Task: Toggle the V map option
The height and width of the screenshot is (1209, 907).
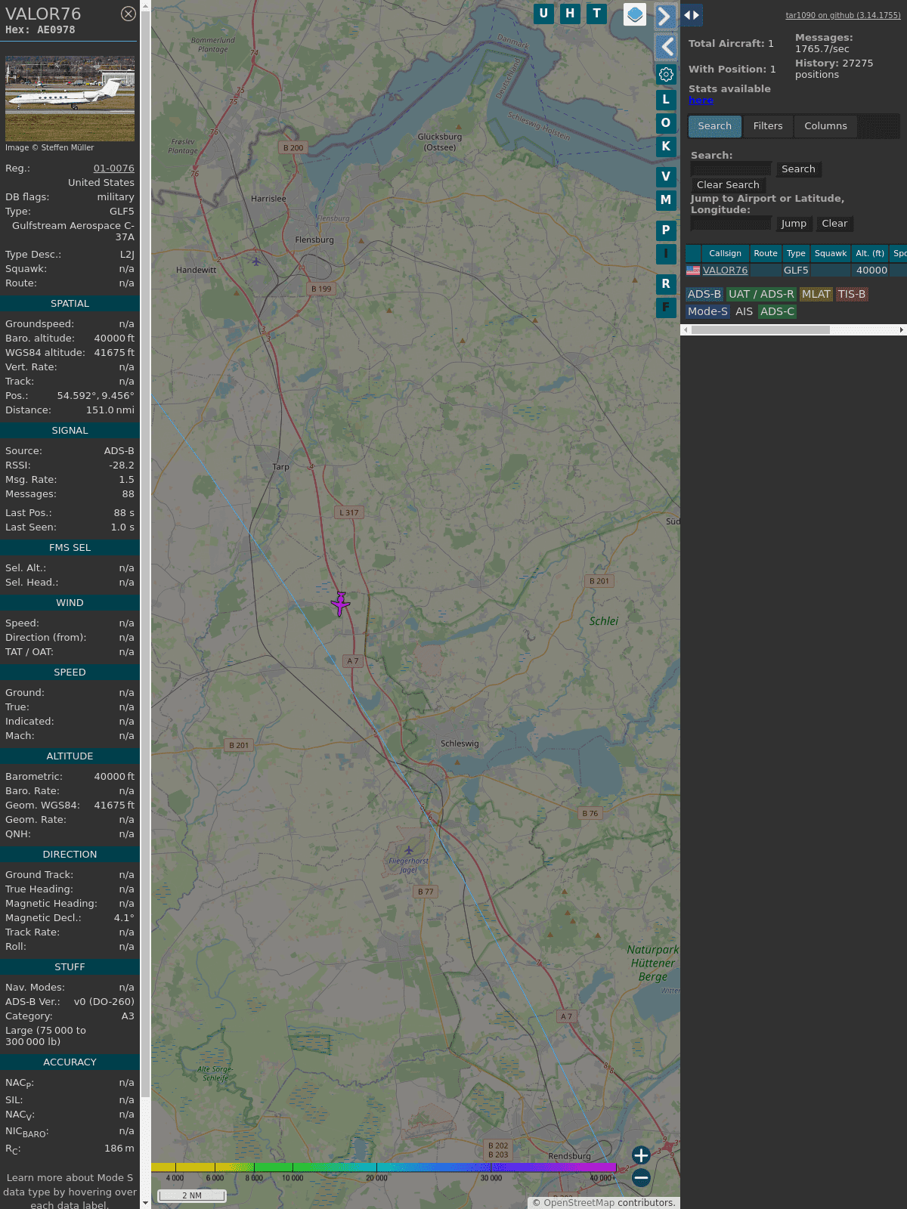Action: 666,177
